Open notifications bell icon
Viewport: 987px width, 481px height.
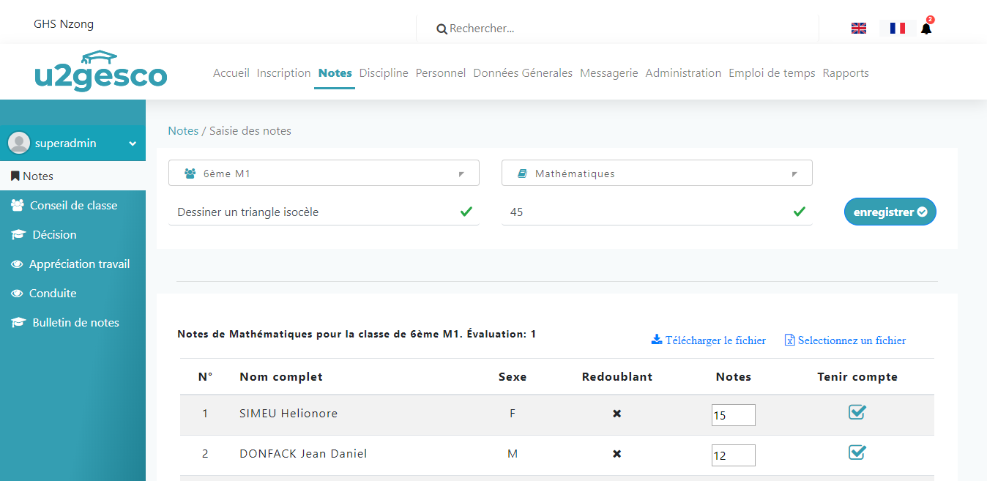click(x=926, y=29)
